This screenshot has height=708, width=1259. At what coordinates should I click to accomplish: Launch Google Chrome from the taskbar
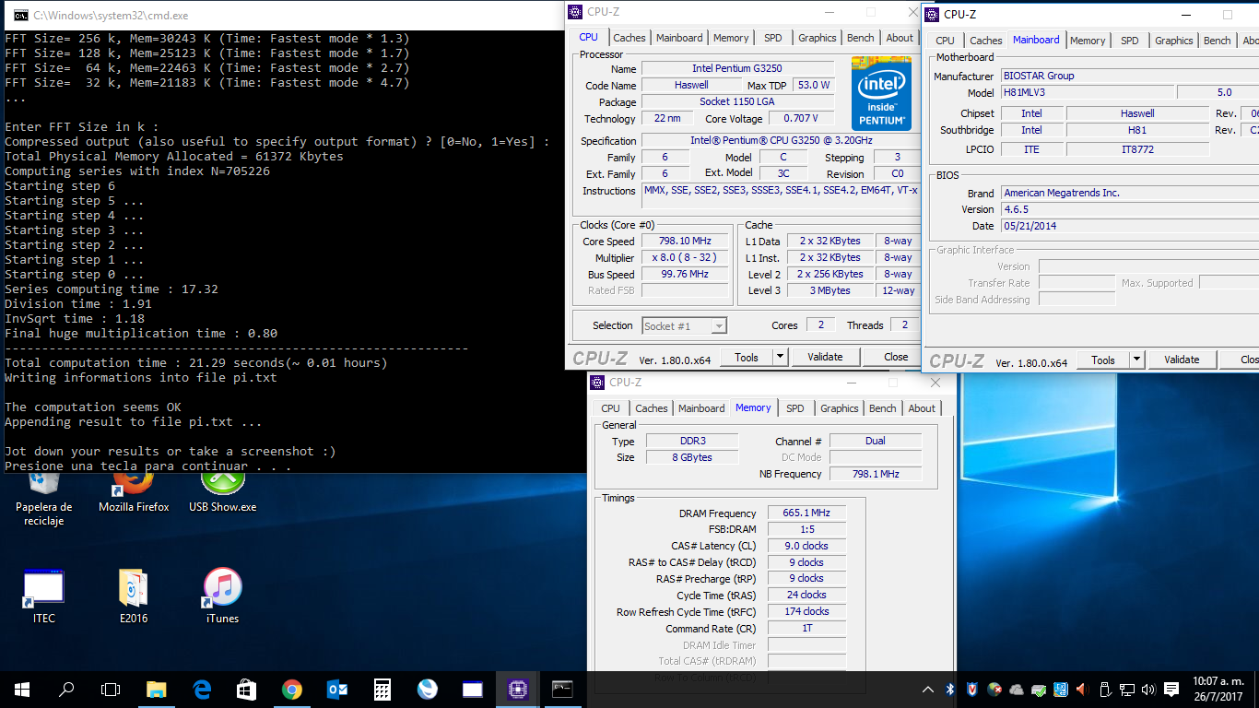(x=291, y=690)
